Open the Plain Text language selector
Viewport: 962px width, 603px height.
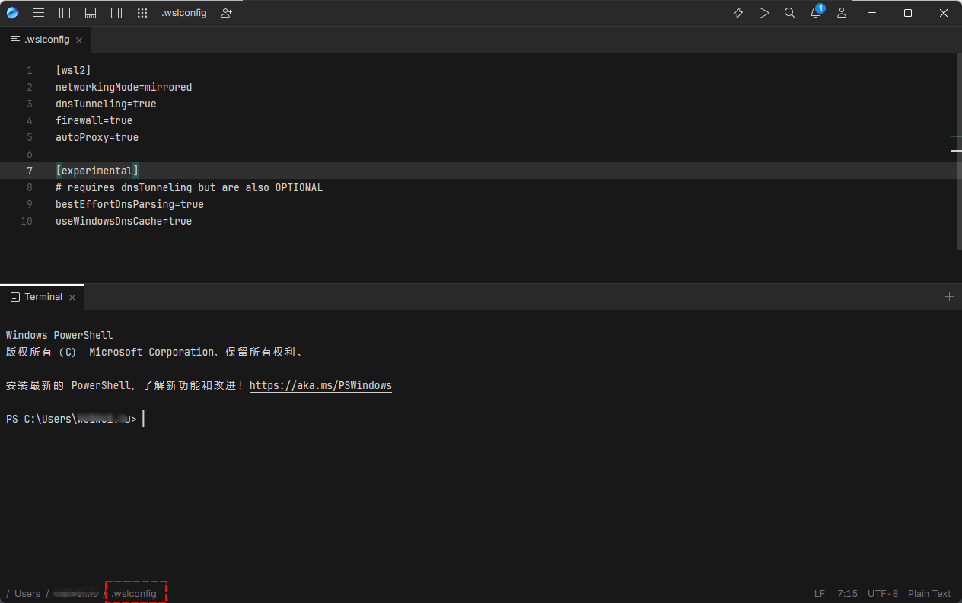coord(929,594)
